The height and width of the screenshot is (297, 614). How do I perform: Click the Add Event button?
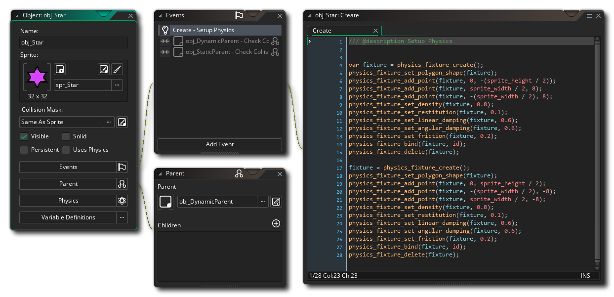click(220, 144)
